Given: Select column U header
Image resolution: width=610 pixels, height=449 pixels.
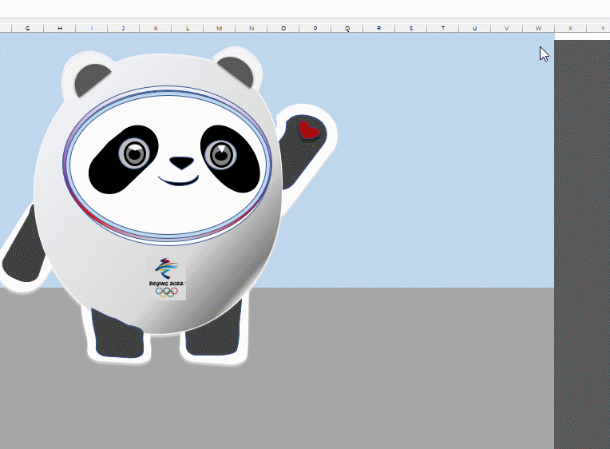Looking at the screenshot, I should [x=474, y=28].
